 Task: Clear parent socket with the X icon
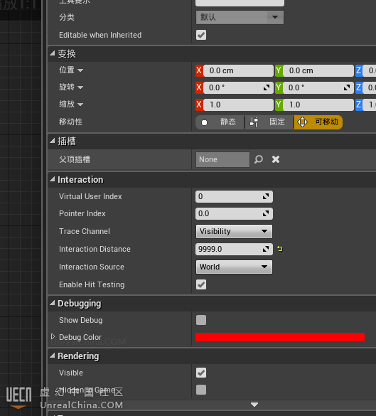[276, 159]
